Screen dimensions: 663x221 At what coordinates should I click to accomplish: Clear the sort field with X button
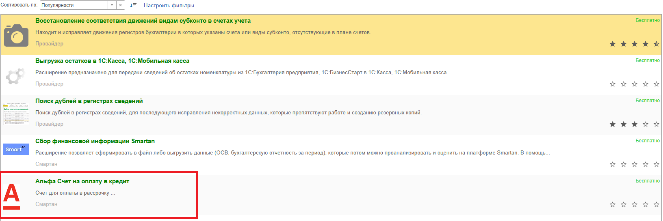(121, 5)
